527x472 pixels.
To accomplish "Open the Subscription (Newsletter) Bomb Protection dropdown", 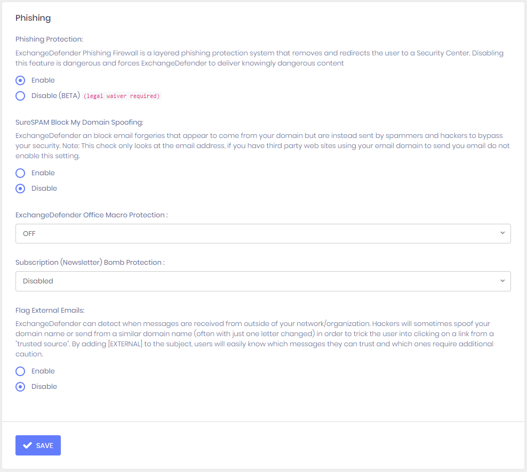I will point(263,281).
